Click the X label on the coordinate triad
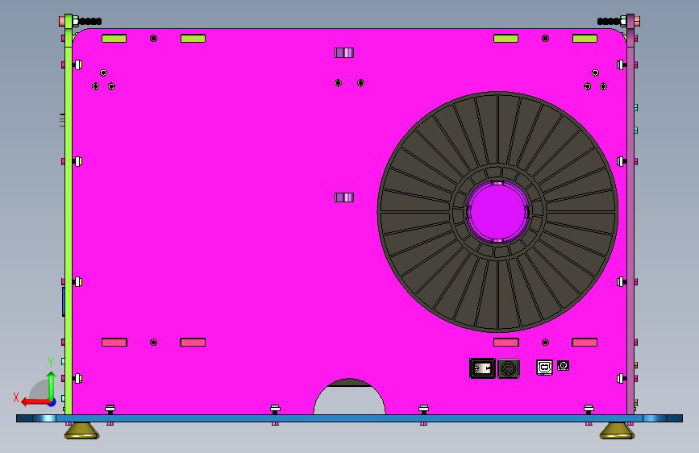699x453 pixels. [x=16, y=397]
